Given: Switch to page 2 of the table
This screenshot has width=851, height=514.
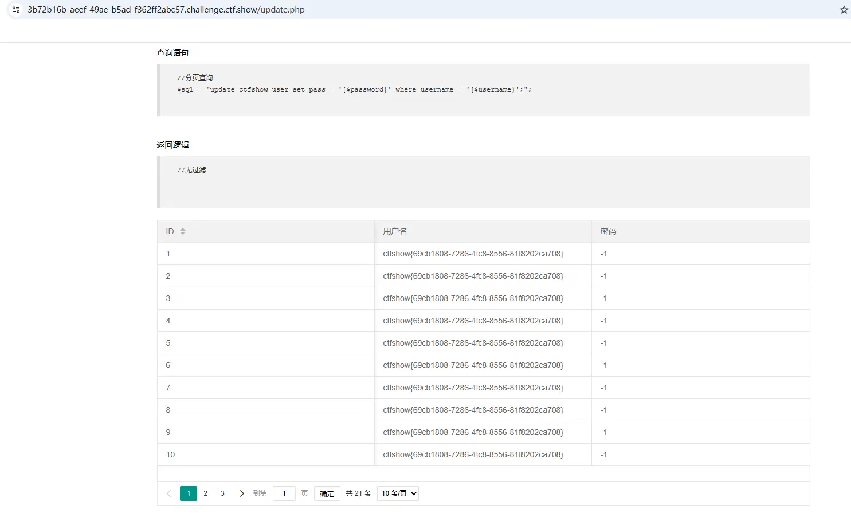Looking at the screenshot, I should tap(206, 493).
